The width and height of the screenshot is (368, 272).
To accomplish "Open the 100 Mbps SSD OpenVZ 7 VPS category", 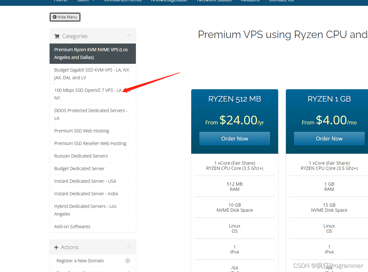I will click(x=90, y=94).
